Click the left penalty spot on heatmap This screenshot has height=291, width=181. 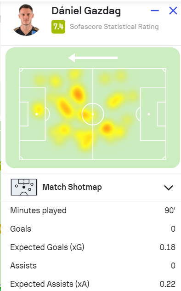37,114
